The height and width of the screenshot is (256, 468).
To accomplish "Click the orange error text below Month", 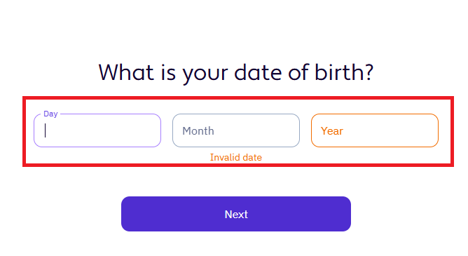I will [236, 157].
